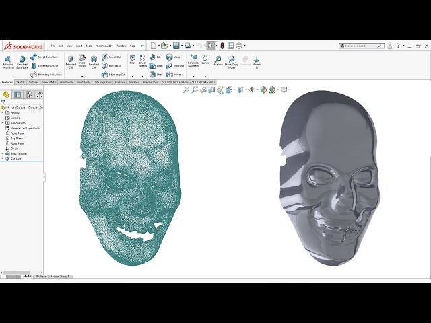Start the Linear Pattern tool
431x323 pixels.
142,61
